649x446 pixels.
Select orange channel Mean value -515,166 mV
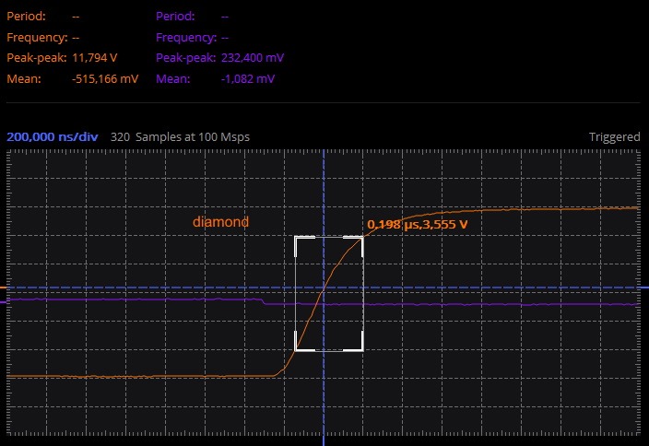pos(105,78)
